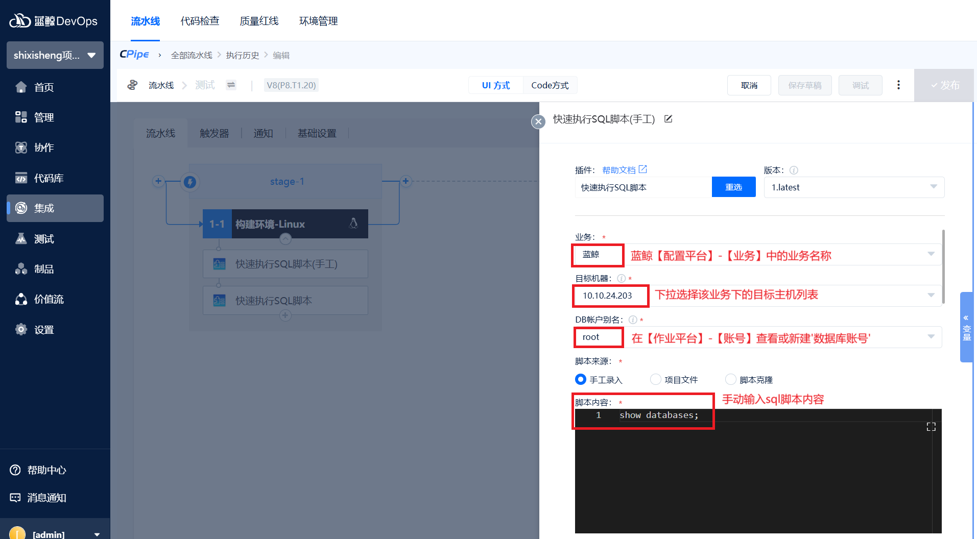Click the version info icon next to 版本
This screenshot has width=977, height=539.
(794, 170)
